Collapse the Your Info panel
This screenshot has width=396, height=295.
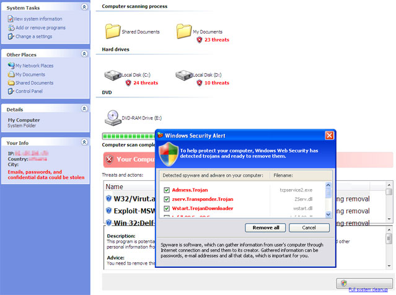84,142
